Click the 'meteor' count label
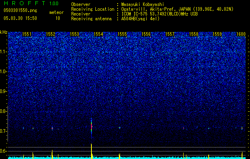Image resolution: width=250 pixels, height=159 pixels. point(56,13)
